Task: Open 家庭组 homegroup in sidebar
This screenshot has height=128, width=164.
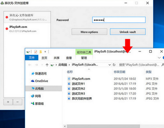Action: coord(32,104)
